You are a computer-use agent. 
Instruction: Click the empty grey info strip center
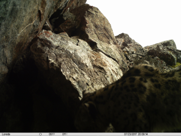click(95, 134)
